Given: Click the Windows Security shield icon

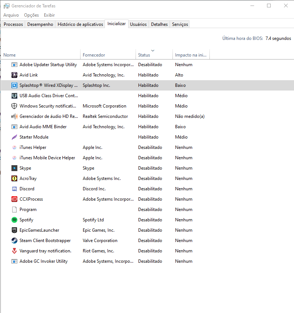Looking at the screenshot, I should pyautogui.click(x=14, y=106).
